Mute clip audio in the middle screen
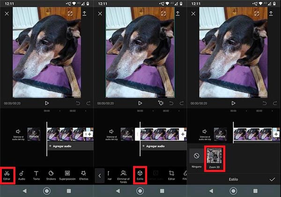This screenshot has width=281, height=197. (111, 134)
